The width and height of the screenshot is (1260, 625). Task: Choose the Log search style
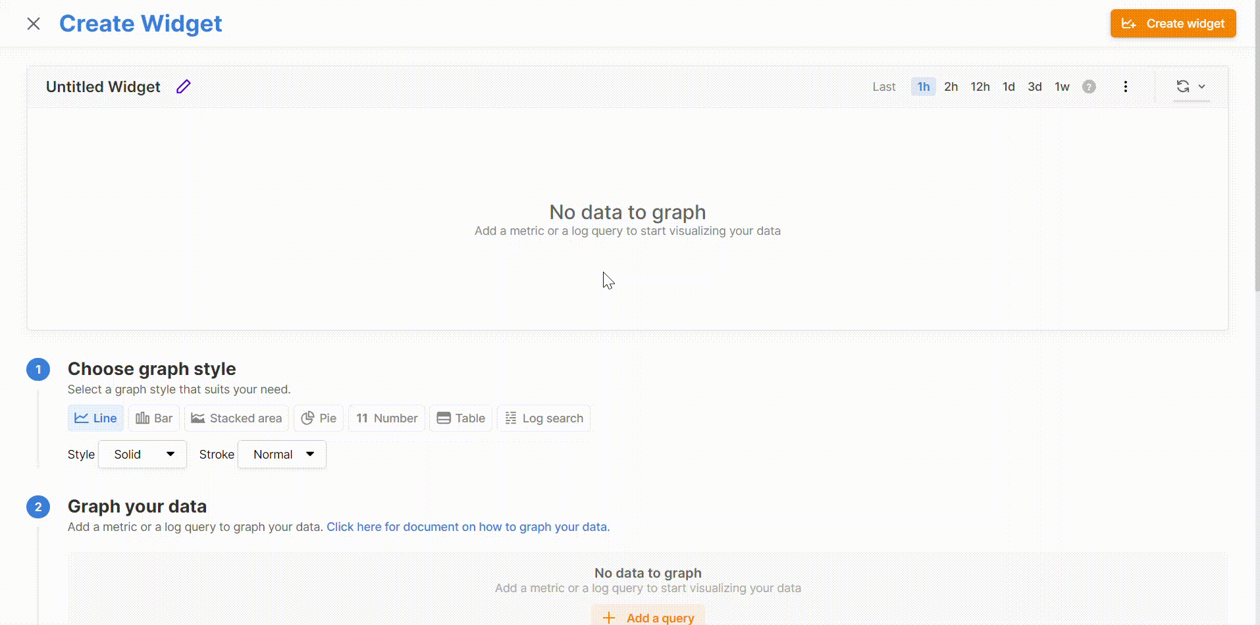coord(544,418)
